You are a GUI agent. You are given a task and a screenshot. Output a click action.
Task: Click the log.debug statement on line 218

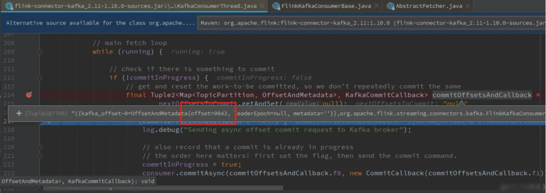[x=277, y=130]
